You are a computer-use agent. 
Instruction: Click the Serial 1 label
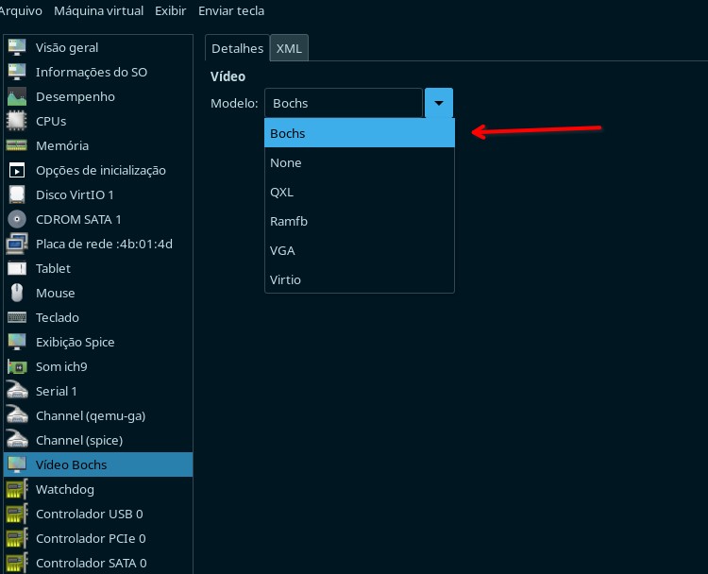[x=57, y=391]
